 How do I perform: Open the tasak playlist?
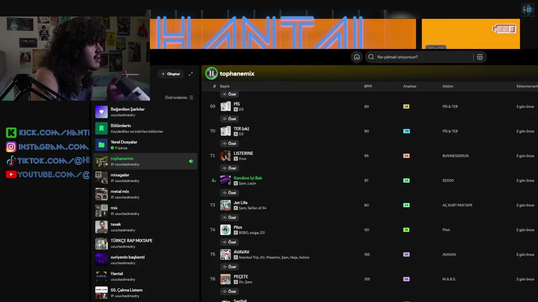pyautogui.click(x=145, y=227)
